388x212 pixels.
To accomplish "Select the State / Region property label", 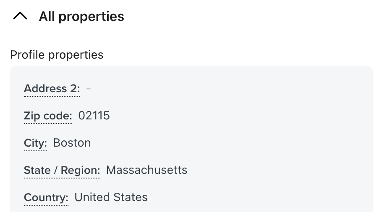I will [62, 170].
